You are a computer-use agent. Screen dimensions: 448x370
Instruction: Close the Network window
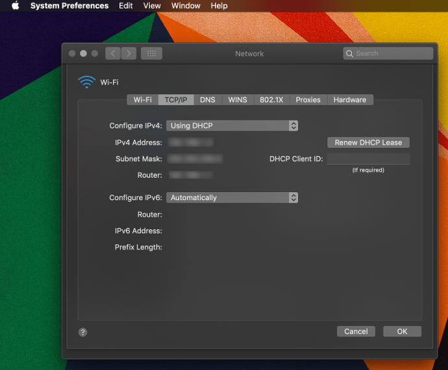pyautogui.click(x=72, y=53)
